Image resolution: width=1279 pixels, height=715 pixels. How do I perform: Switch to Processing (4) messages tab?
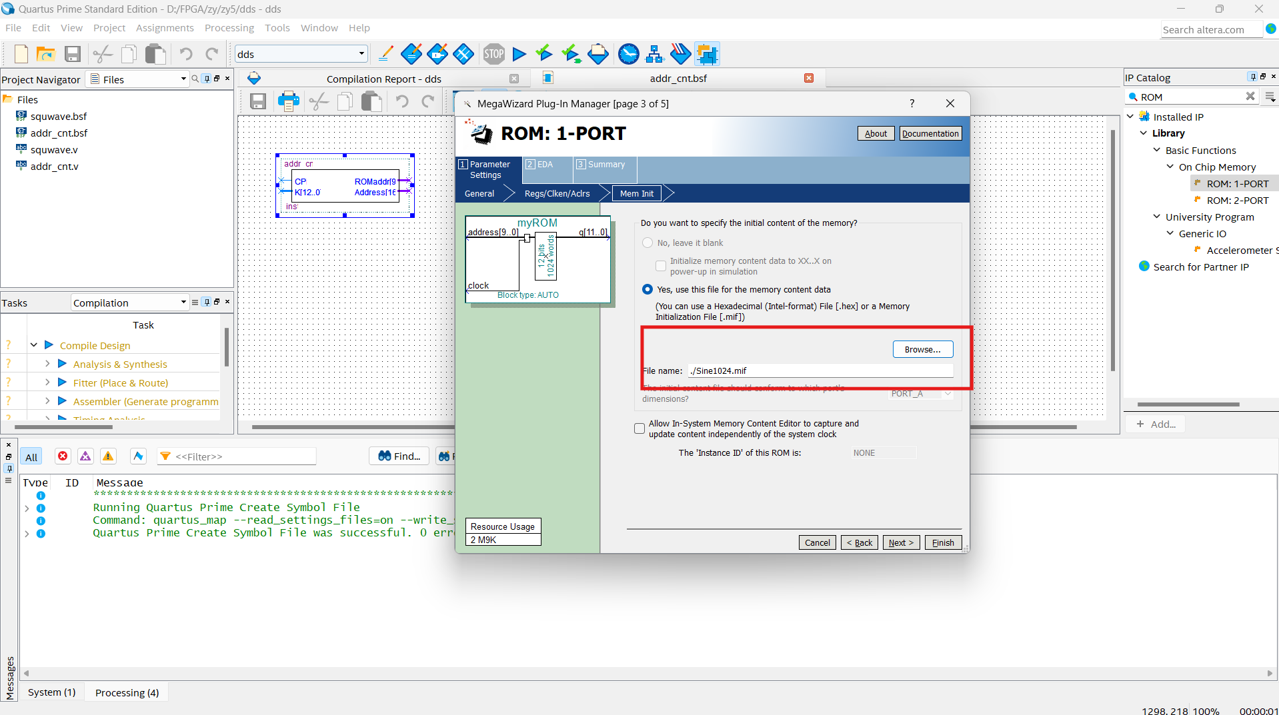tap(127, 692)
